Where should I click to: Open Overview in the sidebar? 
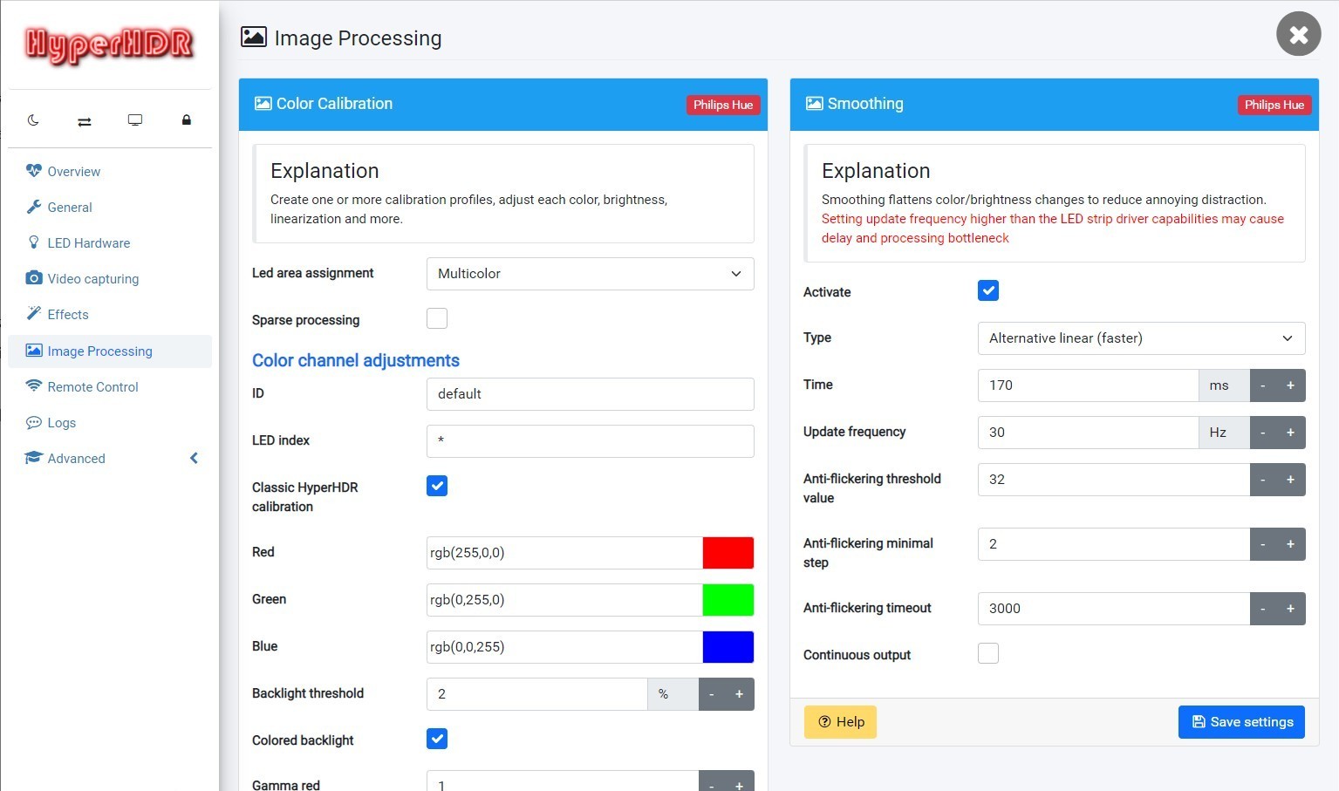74,171
